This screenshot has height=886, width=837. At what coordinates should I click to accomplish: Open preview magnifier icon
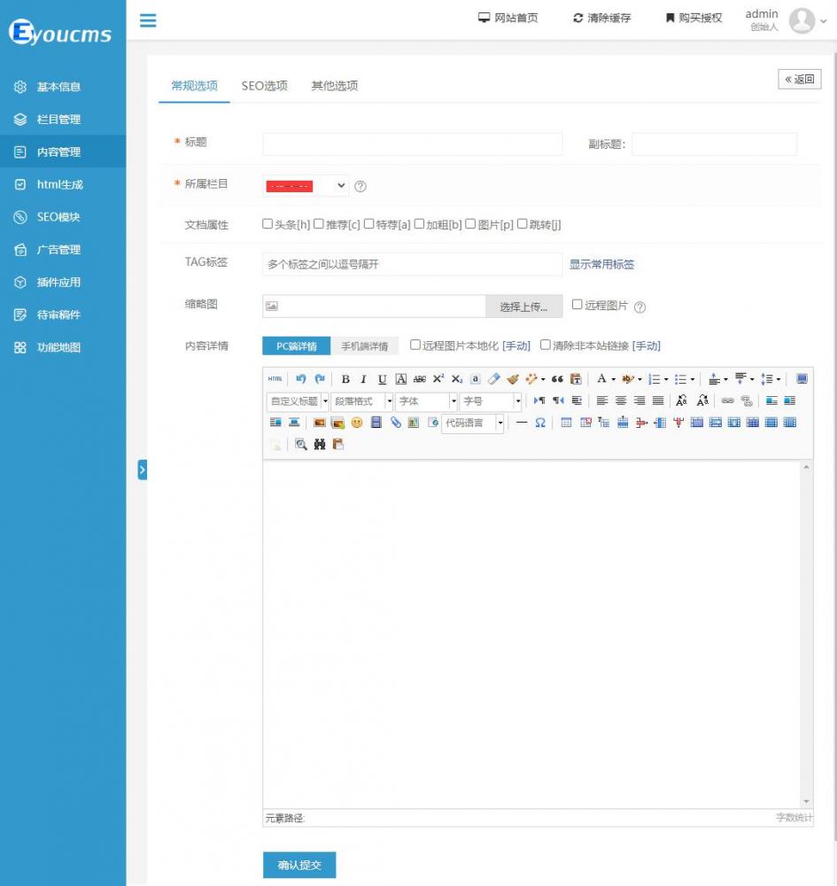[x=301, y=445]
